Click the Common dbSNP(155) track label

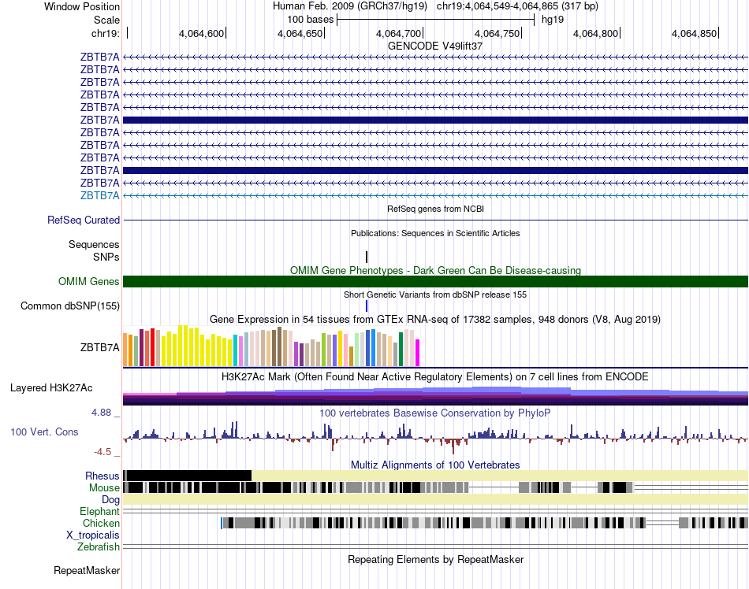click(70, 306)
